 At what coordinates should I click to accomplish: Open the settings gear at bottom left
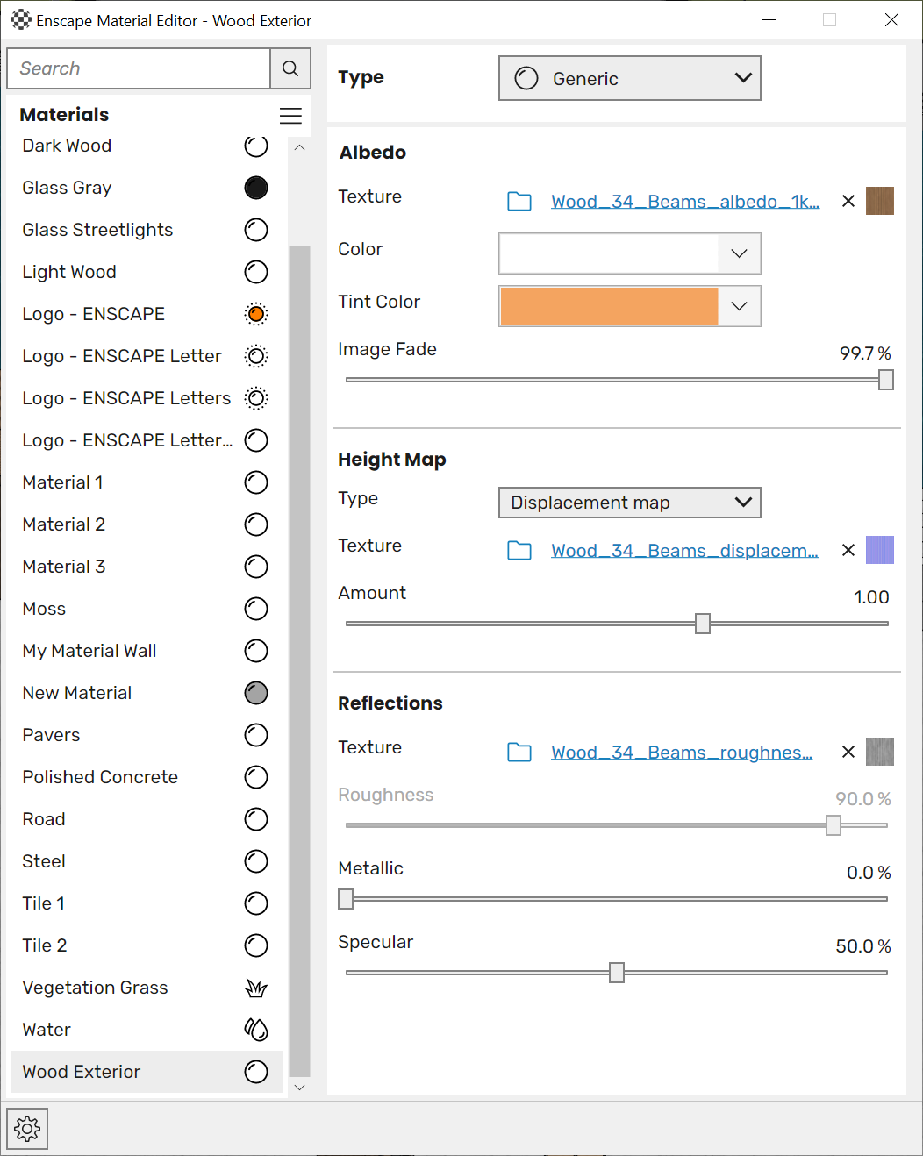(x=26, y=1129)
